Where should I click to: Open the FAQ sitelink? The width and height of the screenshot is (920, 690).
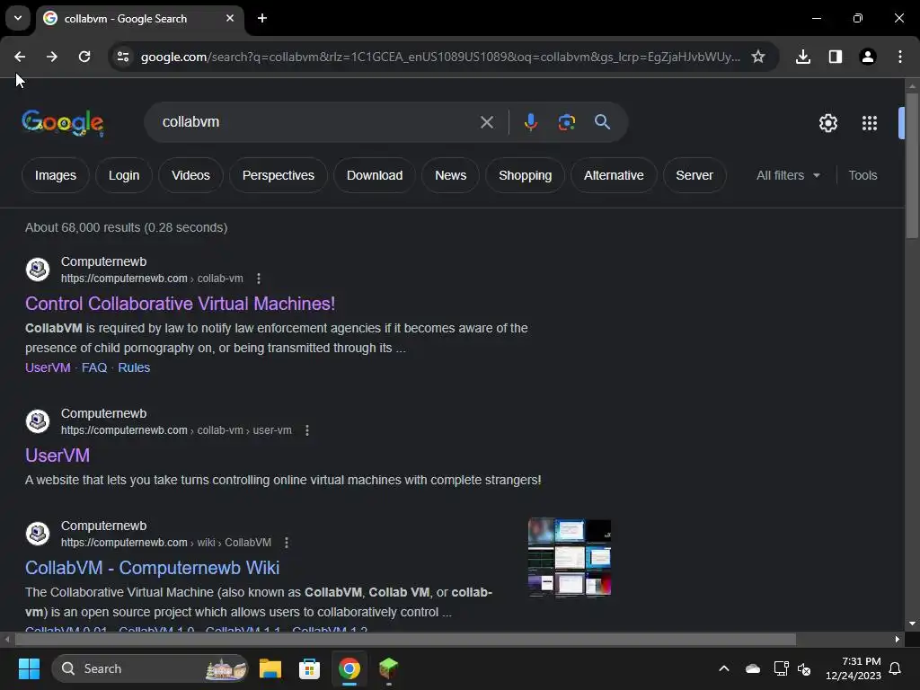tap(93, 367)
